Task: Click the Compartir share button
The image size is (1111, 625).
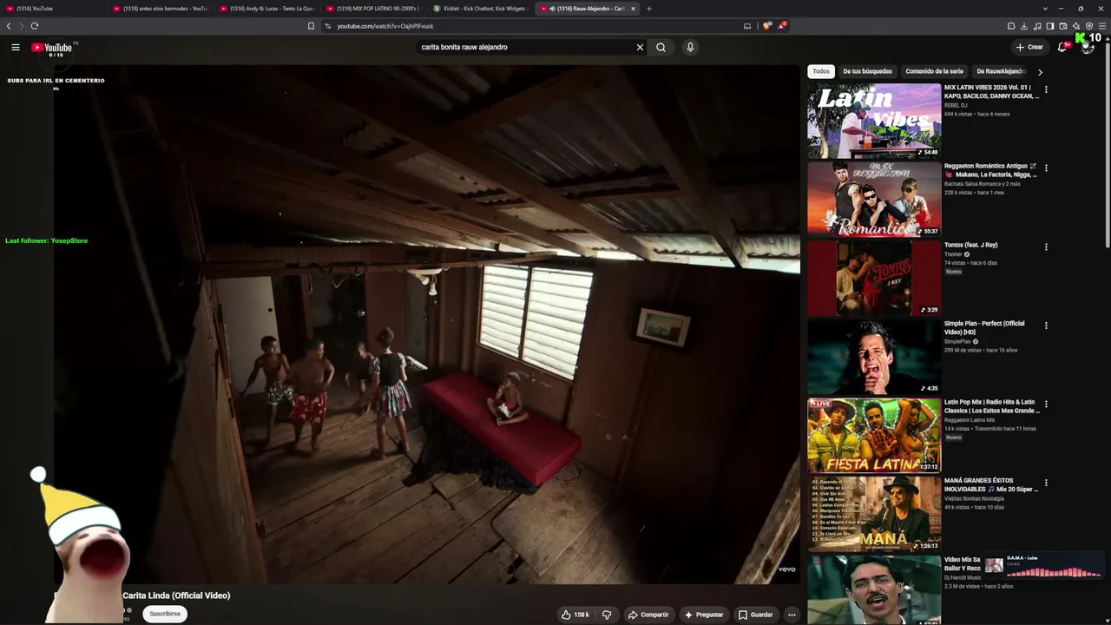Action: (648, 615)
